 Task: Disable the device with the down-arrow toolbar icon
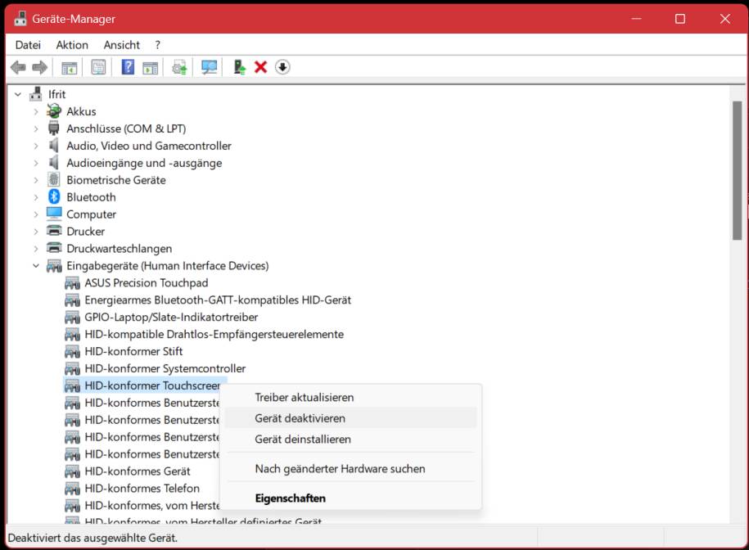(282, 67)
